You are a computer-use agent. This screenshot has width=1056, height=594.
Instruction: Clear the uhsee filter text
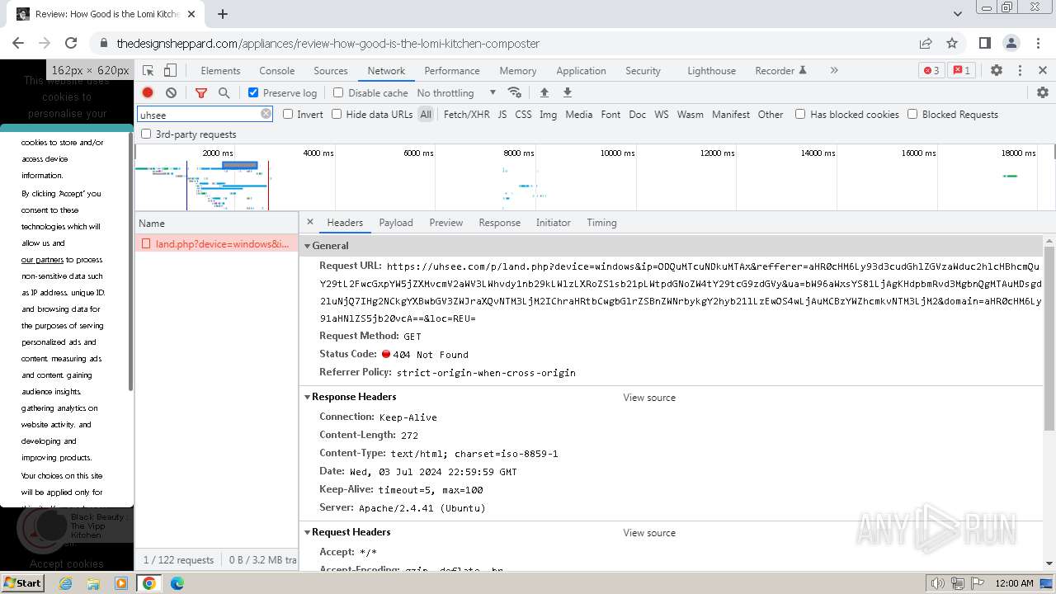[266, 114]
